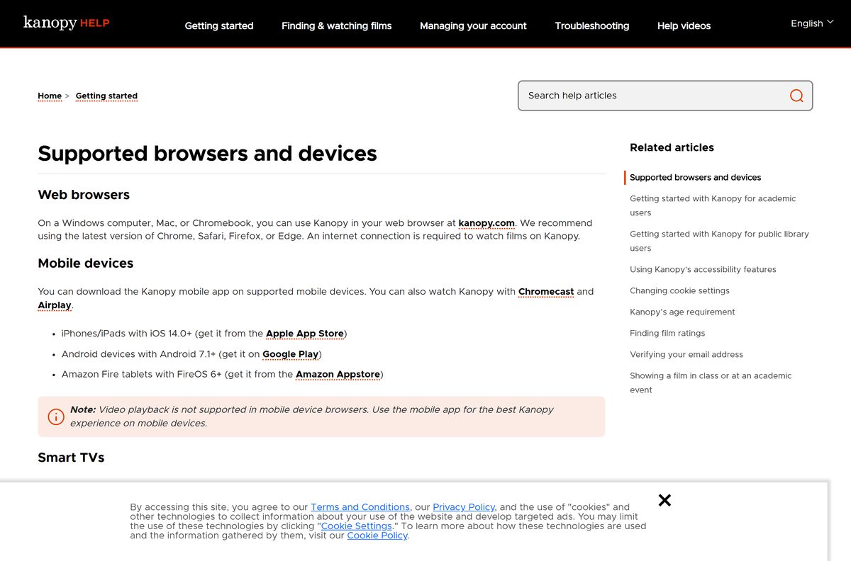The height and width of the screenshot is (561, 851).
Task: Open the Apple App Store link
Action: (x=305, y=334)
